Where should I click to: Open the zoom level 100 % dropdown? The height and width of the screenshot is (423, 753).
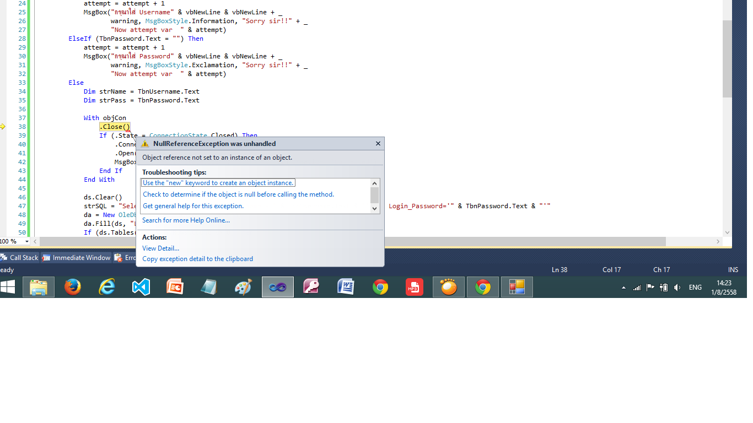(x=27, y=241)
